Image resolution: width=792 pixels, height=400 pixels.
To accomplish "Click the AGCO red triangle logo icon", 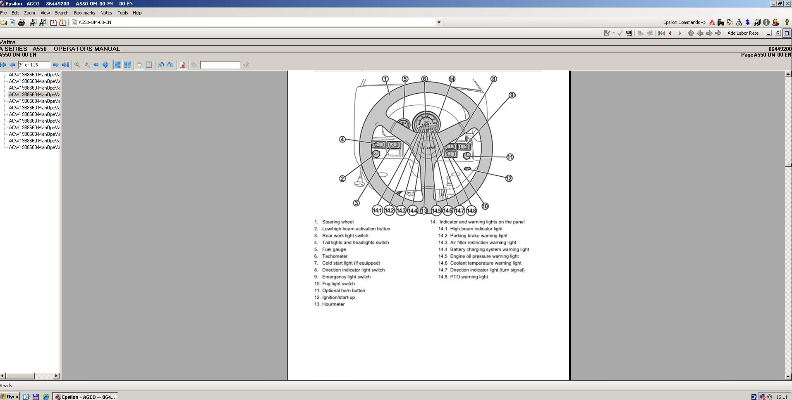I will pos(712,22).
